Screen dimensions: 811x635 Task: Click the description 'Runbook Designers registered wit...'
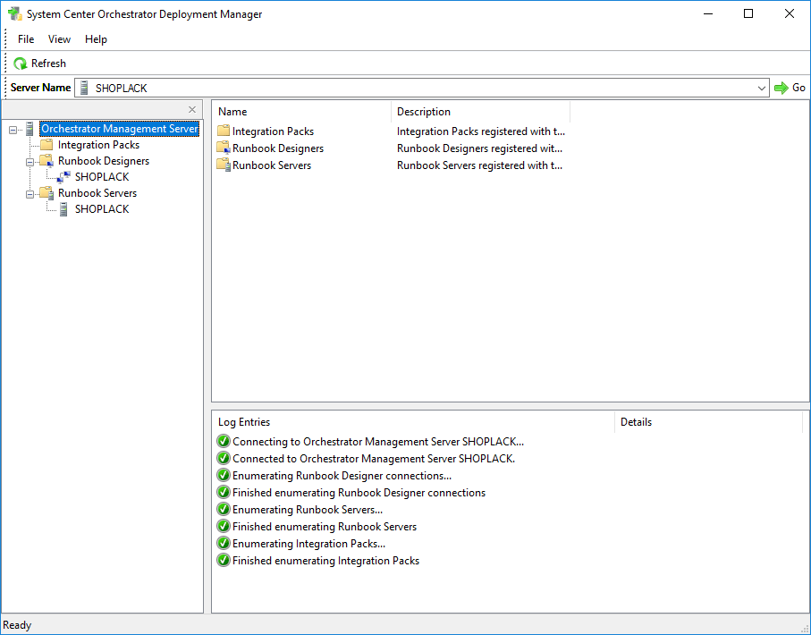click(x=479, y=148)
